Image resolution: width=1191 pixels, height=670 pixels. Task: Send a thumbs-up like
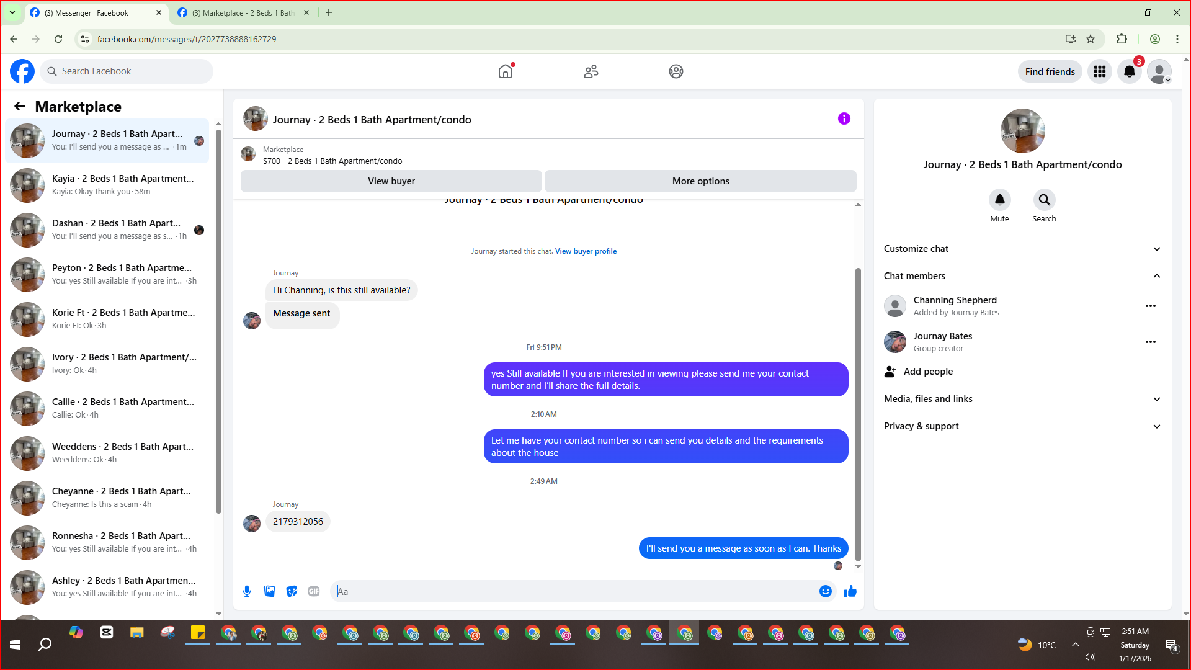[850, 591]
